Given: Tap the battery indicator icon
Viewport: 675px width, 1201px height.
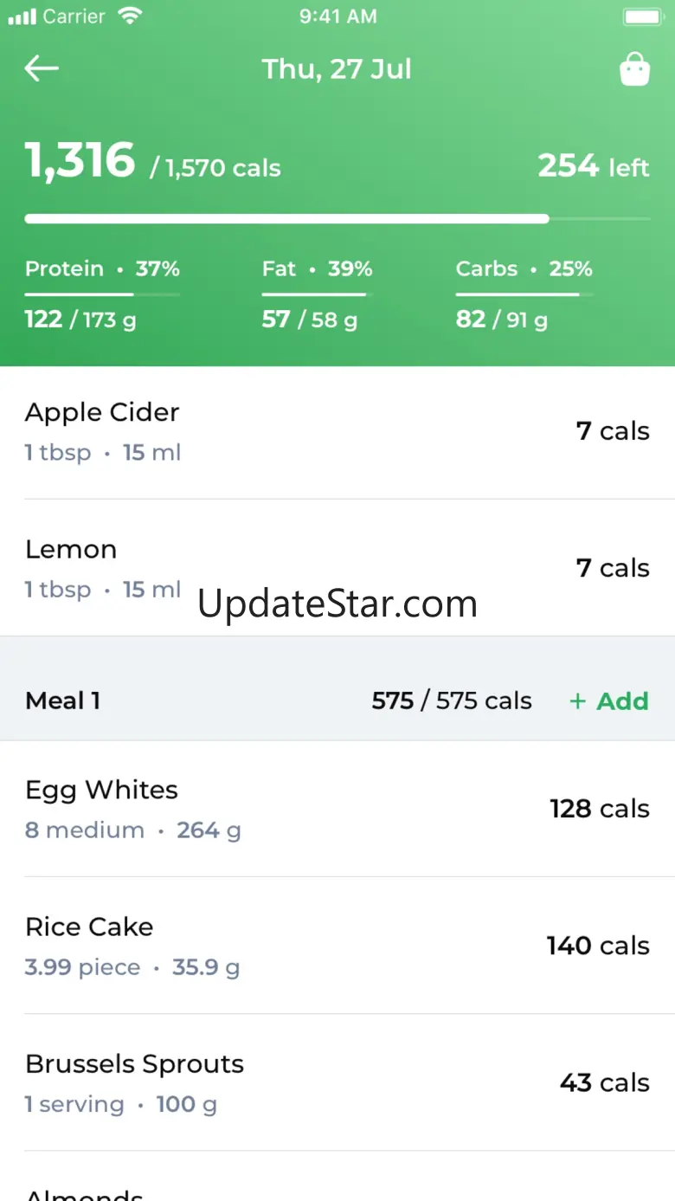Looking at the screenshot, I should (x=641, y=16).
